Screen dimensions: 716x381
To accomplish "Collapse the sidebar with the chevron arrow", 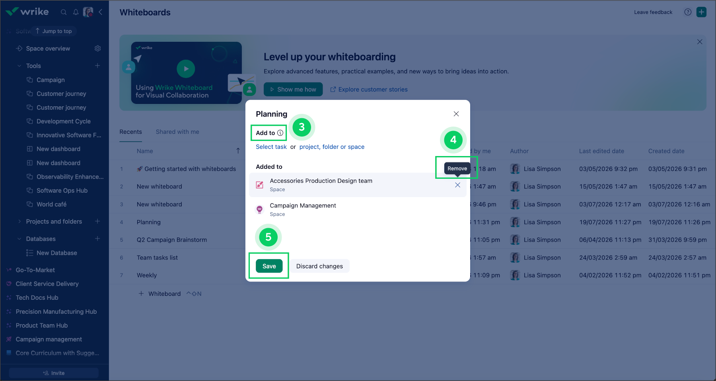I will tap(101, 12).
